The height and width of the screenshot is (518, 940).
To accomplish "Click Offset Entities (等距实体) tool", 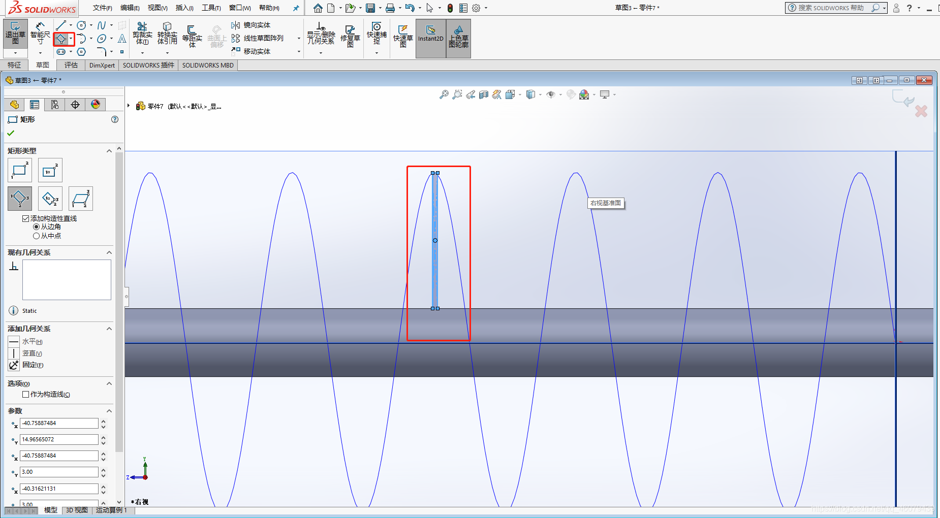I will pyautogui.click(x=192, y=36).
